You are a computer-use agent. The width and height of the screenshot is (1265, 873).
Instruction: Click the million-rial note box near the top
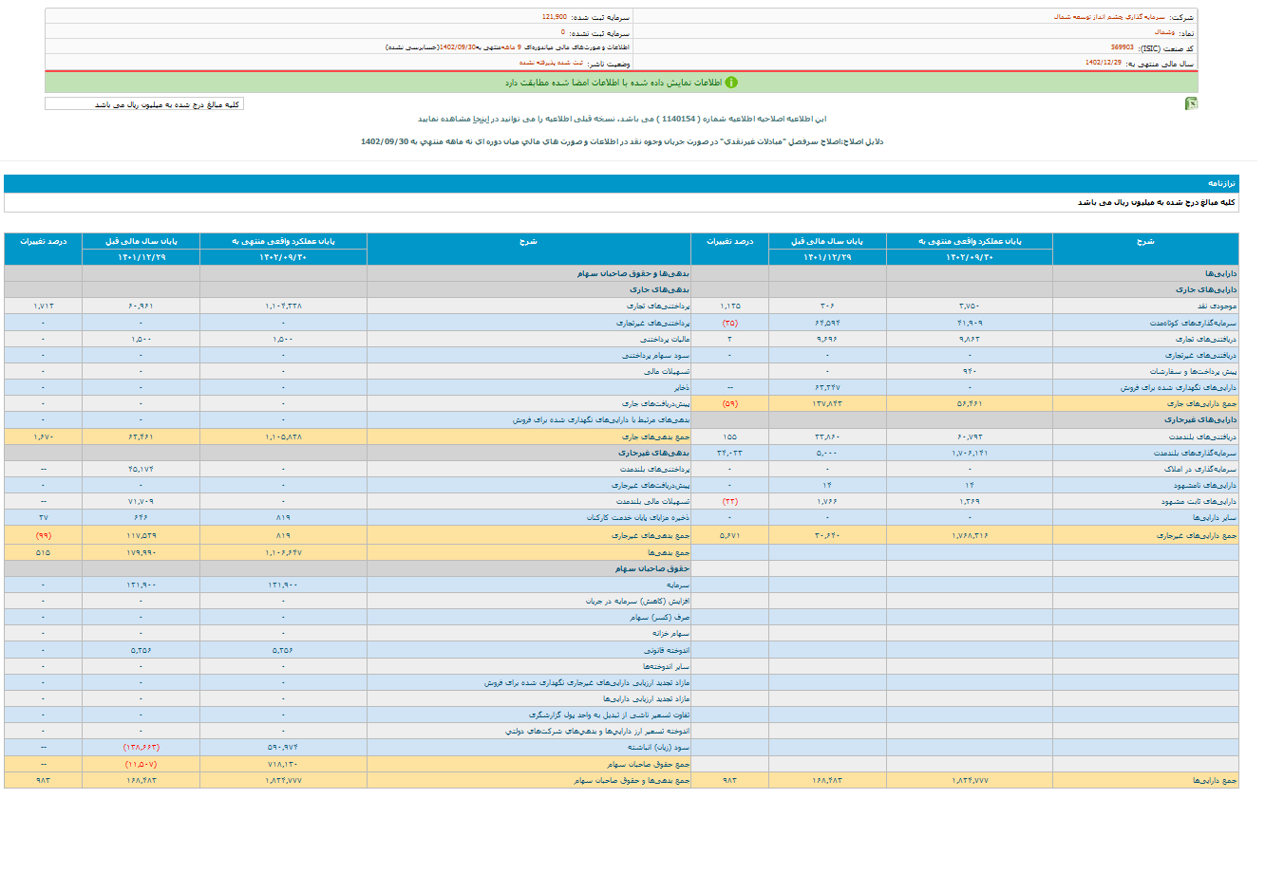tap(144, 104)
